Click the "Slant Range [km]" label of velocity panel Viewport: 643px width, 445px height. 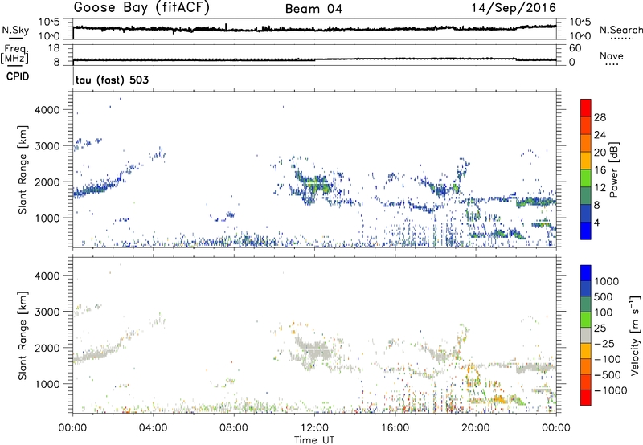[x=23, y=335]
